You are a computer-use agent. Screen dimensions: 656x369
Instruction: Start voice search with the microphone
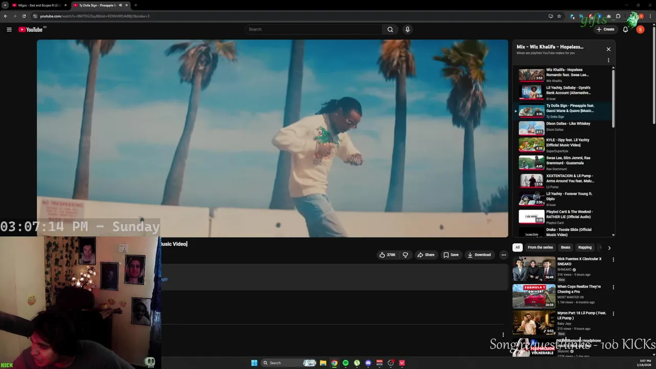pyautogui.click(x=407, y=29)
